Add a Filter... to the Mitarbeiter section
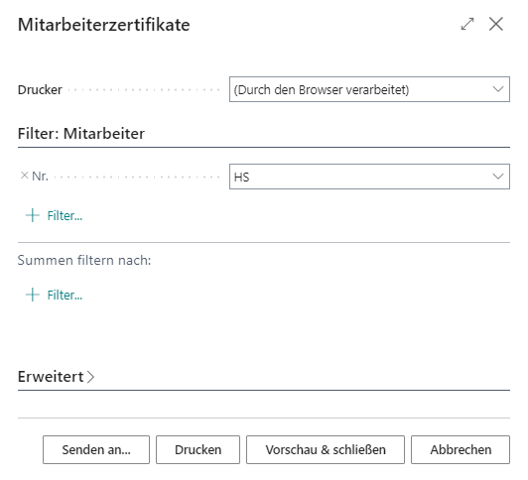The height and width of the screenshot is (480, 528). point(65,215)
